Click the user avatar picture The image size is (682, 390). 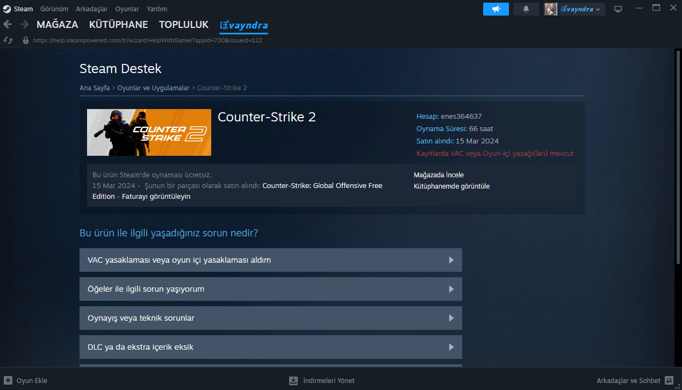coord(551,9)
